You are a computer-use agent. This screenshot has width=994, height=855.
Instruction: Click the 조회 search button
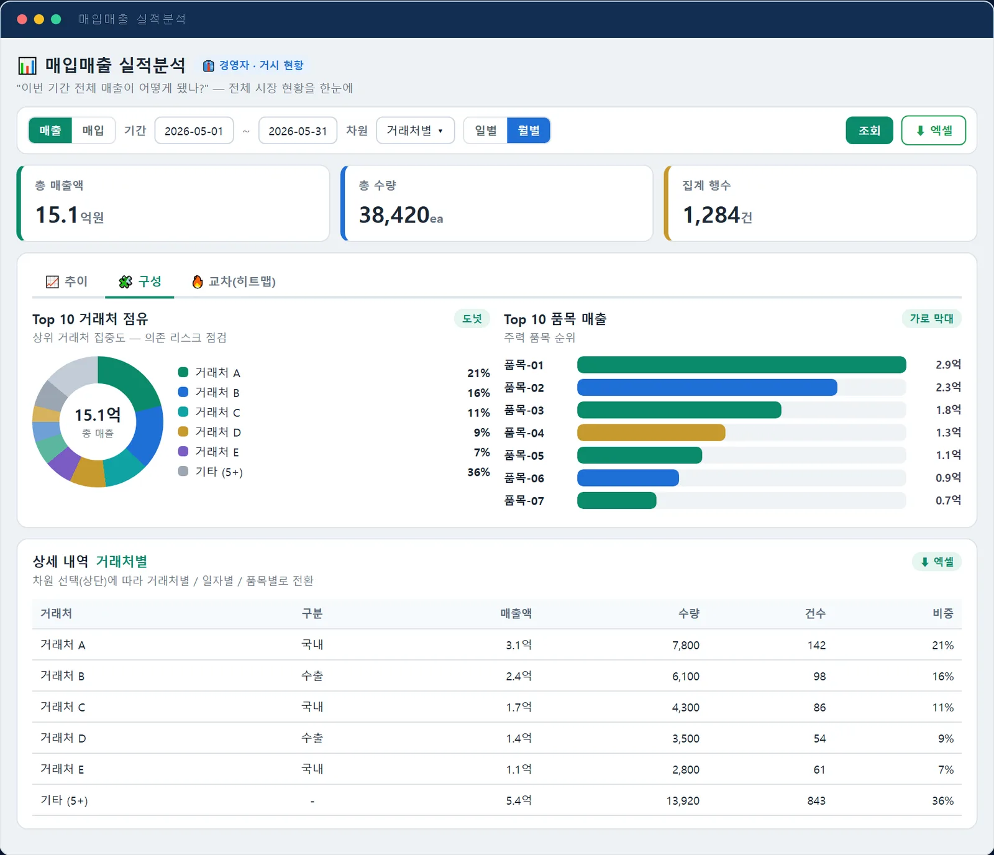coord(869,130)
